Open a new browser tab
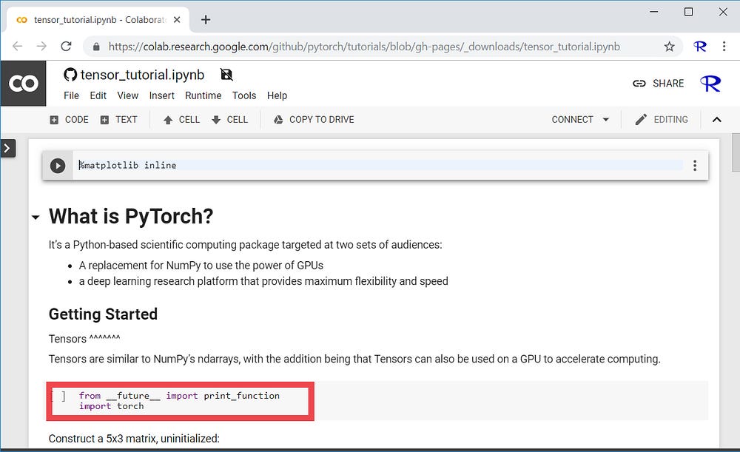 (206, 20)
